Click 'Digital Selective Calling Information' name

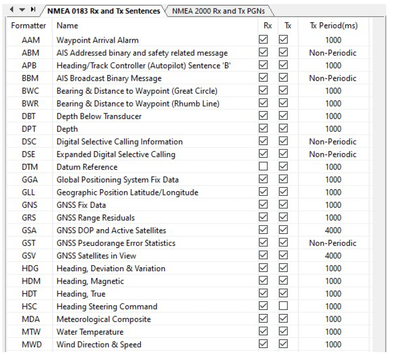tap(120, 142)
